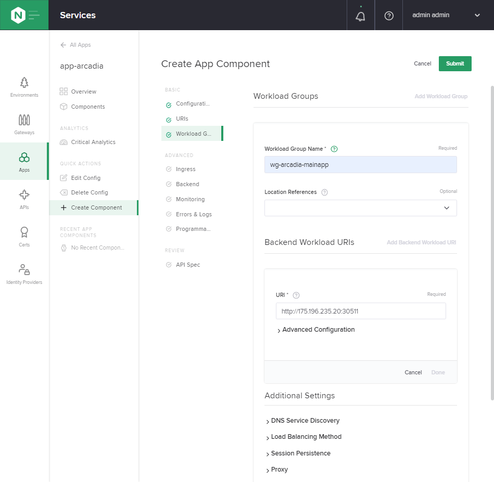Click the back arrow next to All Apps
Viewport: 494px width, 482px height.
tap(64, 45)
